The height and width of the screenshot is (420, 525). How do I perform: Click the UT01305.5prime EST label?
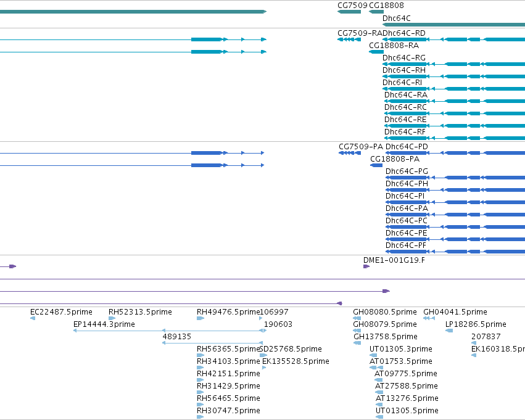(x=407, y=411)
